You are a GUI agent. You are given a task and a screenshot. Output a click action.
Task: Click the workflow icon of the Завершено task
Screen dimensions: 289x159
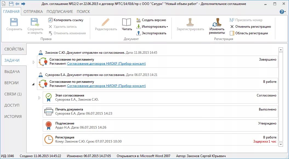pyautogui.click(x=43, y=62)
